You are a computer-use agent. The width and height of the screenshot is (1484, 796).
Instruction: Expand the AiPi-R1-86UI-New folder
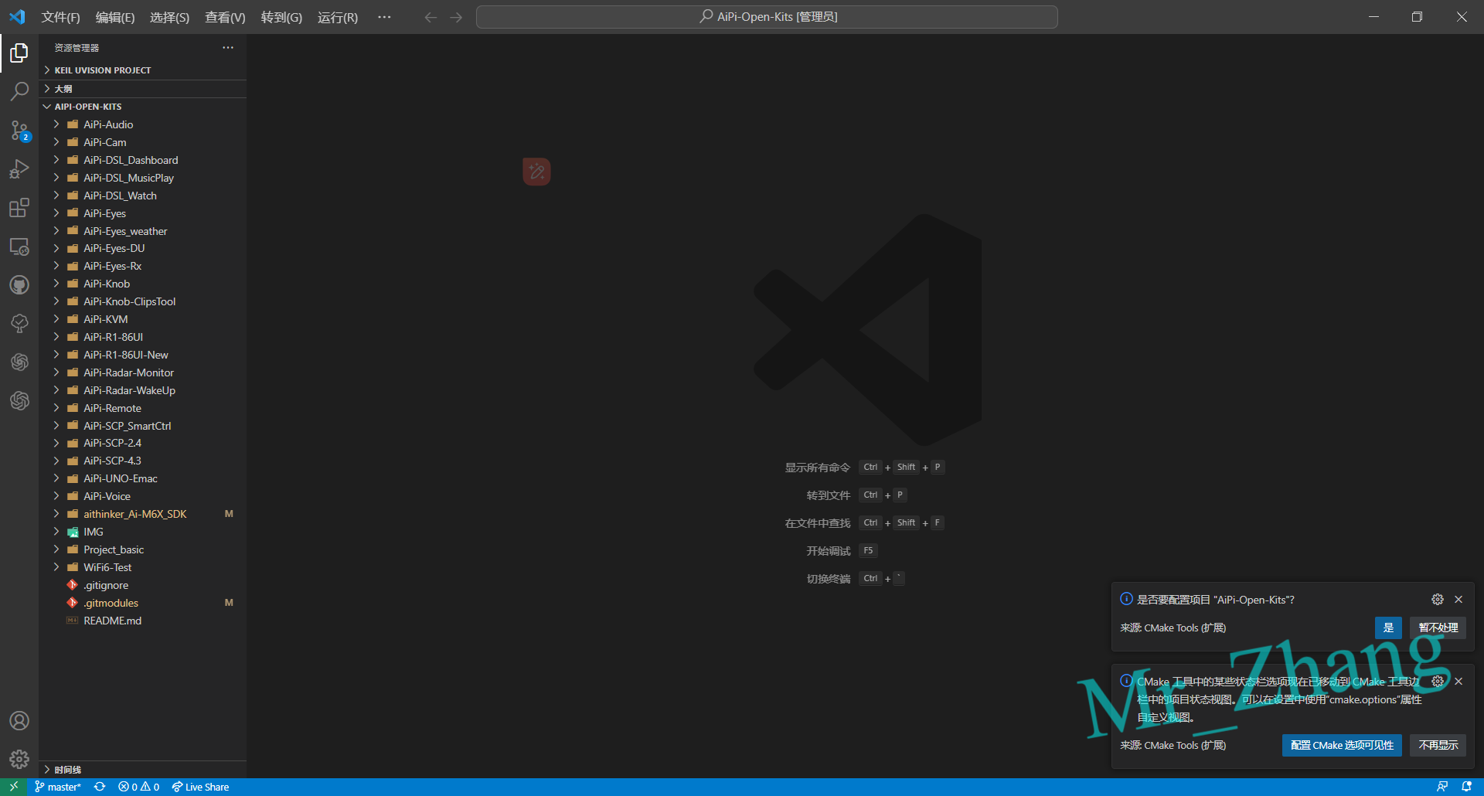pyautogui.click(x=143, y=355)
